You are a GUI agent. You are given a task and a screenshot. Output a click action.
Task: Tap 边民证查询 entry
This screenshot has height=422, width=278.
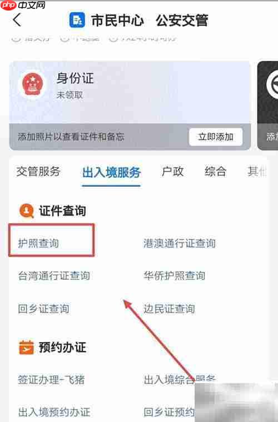169,309
